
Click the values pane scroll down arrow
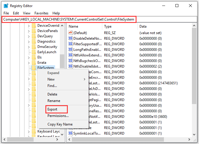pyautogui.click(x=194, y=135)
